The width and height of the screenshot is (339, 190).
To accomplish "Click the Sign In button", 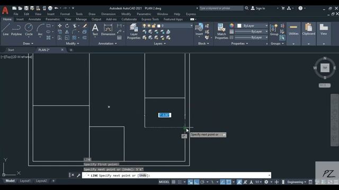I will (x=258, y=8).
